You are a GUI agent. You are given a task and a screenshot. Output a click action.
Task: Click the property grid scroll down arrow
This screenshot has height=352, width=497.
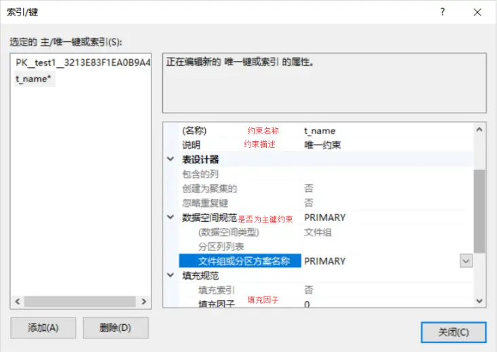point(479,300)
